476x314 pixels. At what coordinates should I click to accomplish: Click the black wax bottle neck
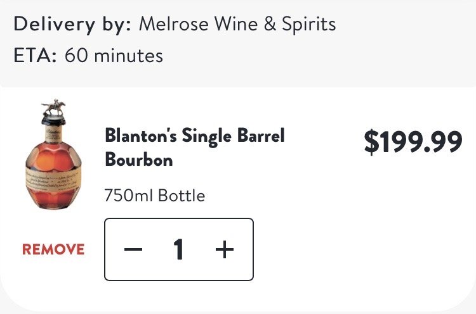tap(54, 122)
